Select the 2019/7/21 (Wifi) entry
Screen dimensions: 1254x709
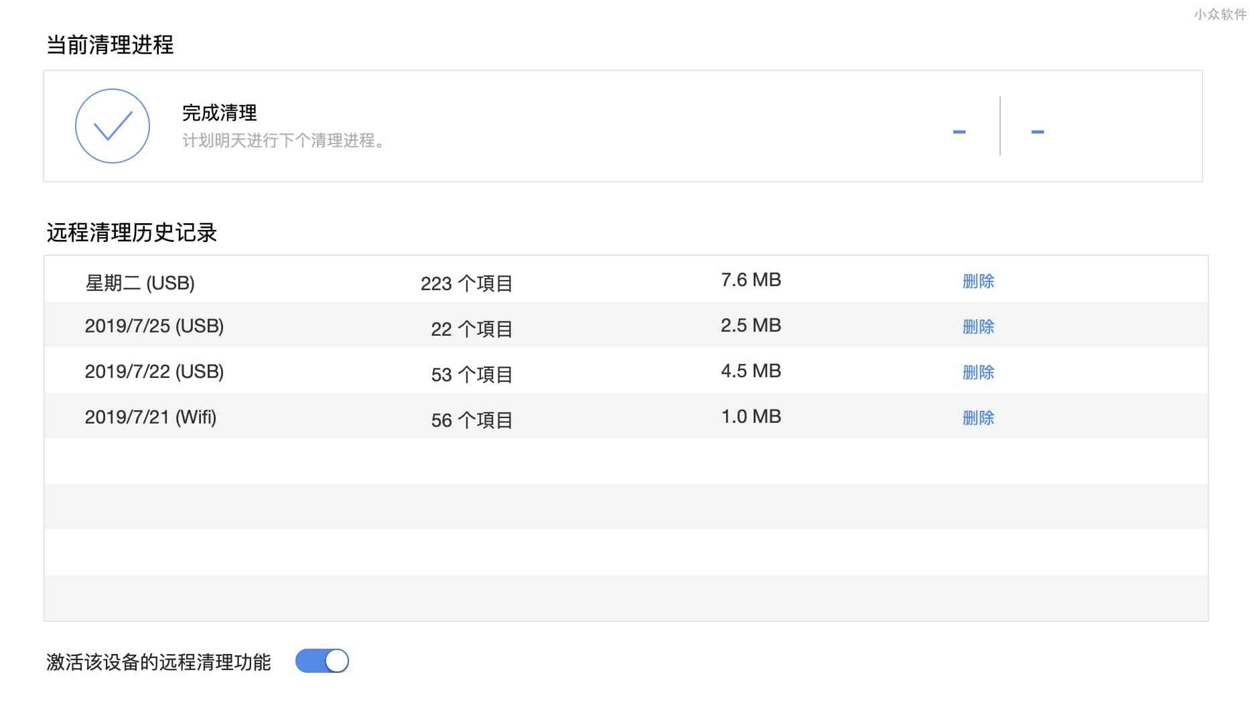(x=151, y=417)
